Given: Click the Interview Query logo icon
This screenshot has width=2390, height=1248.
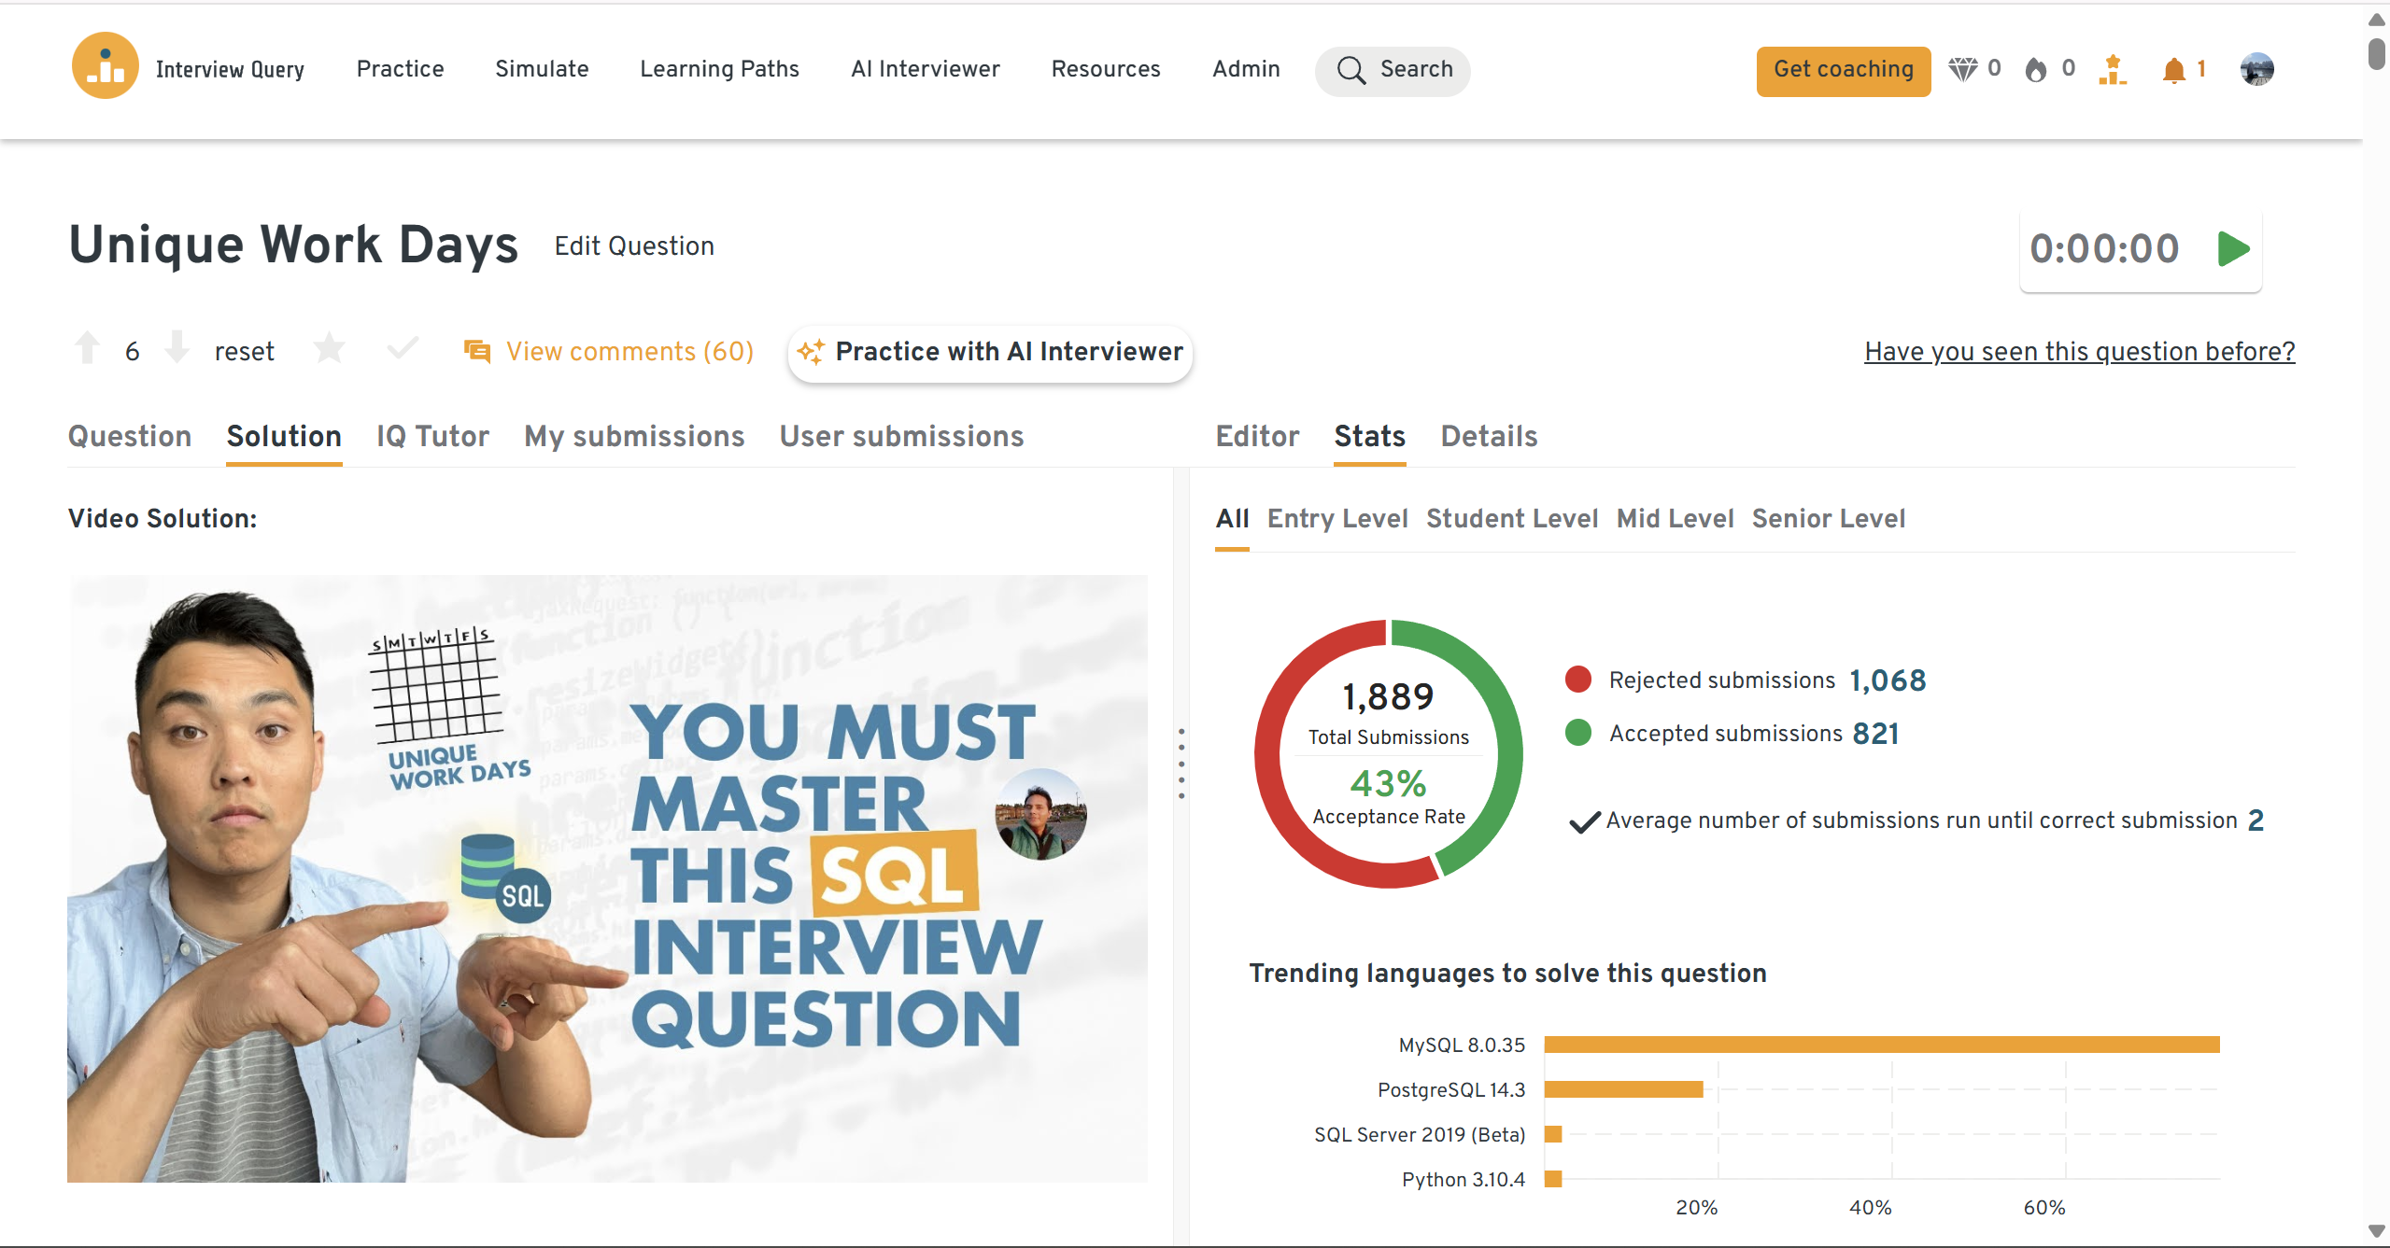Looking at the screenshot, I should (x=105, y=67).
